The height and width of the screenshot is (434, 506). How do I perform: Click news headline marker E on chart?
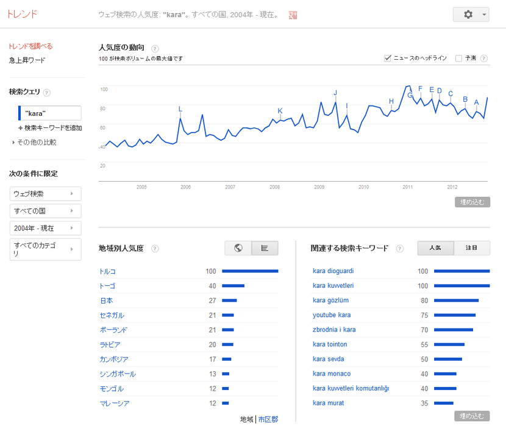(432, 90)
